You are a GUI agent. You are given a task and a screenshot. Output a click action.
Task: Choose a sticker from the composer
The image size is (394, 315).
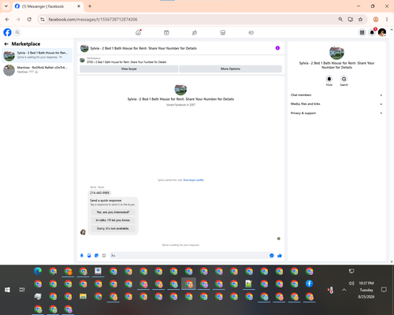coord(96,255)
